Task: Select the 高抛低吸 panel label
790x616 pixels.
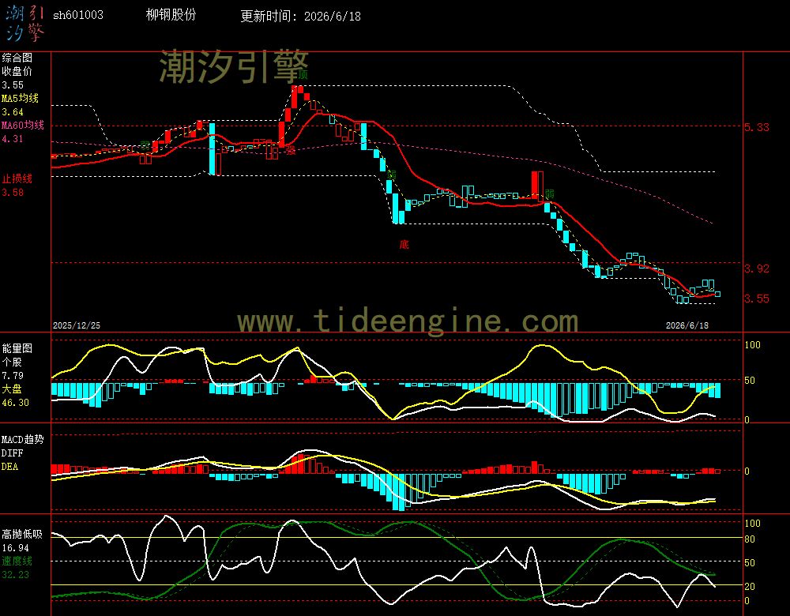Action: 22,534
